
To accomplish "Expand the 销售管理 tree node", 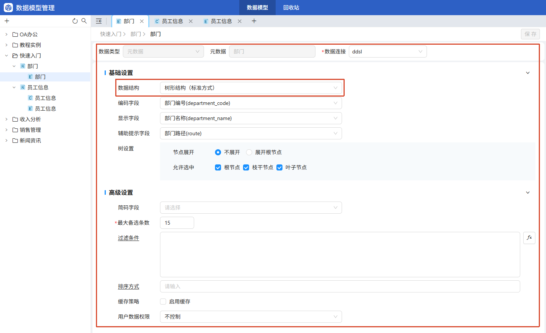I will point(6,130).
